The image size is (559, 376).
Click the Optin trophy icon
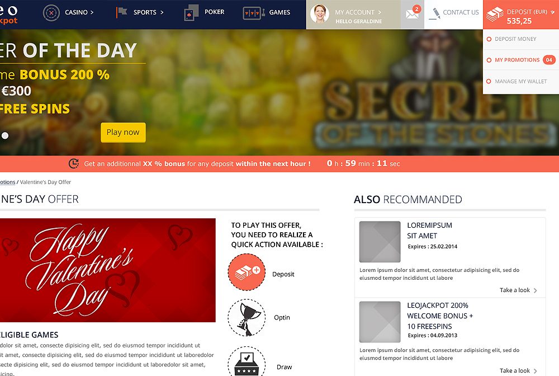click(x=247, y=317)
